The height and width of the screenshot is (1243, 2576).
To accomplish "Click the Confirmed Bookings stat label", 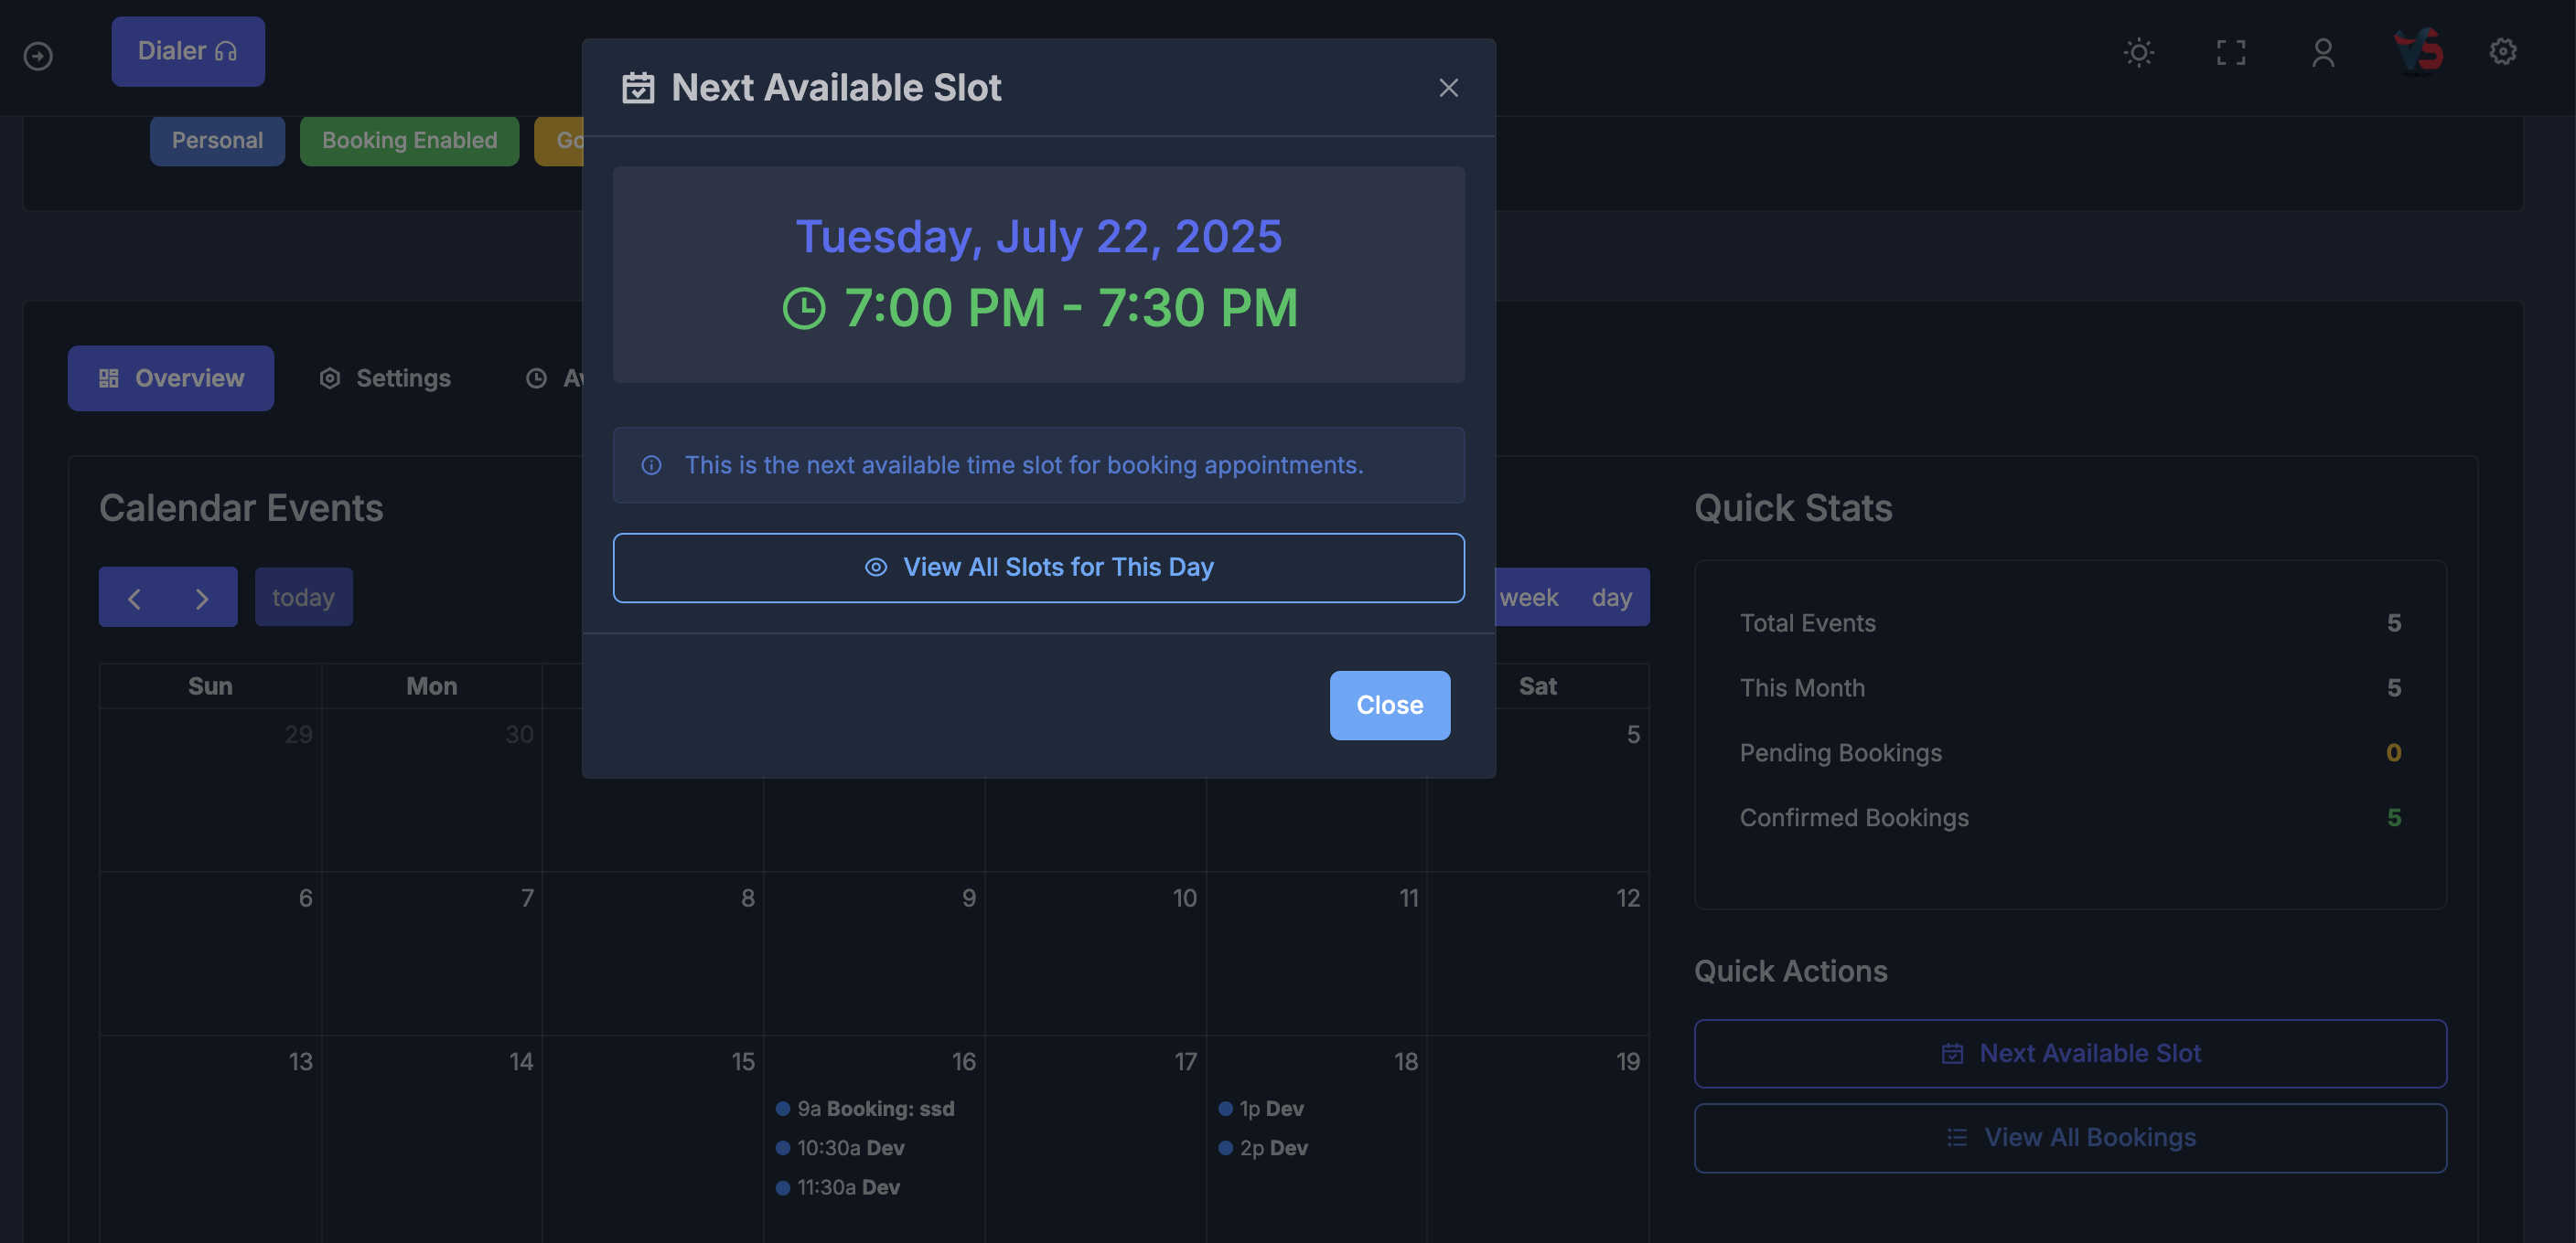I will pyautogui.click(x=1853, y=817).
